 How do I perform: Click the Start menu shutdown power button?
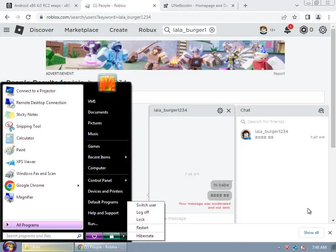tap(94, 236)
